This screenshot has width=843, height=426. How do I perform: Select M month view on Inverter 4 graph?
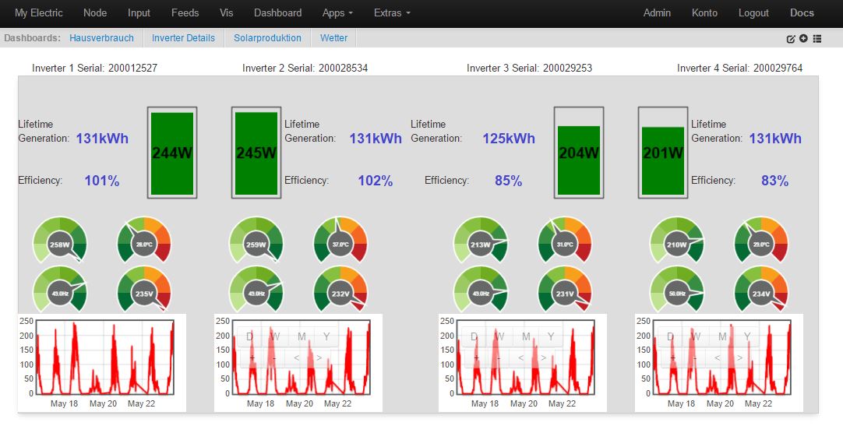[x=722, y=336]
